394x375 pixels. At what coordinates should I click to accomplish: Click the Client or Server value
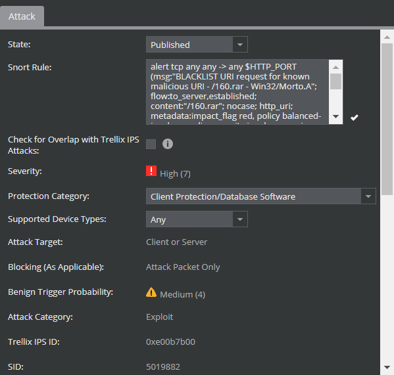click(177, 242)
